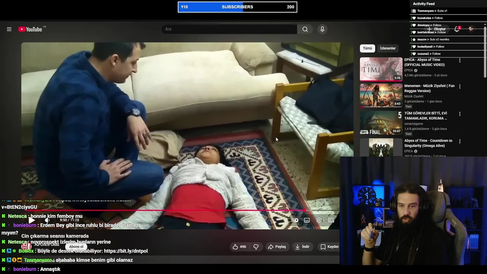
Task: Subscribe with the Abone ol button
Action: click(76, 247)
